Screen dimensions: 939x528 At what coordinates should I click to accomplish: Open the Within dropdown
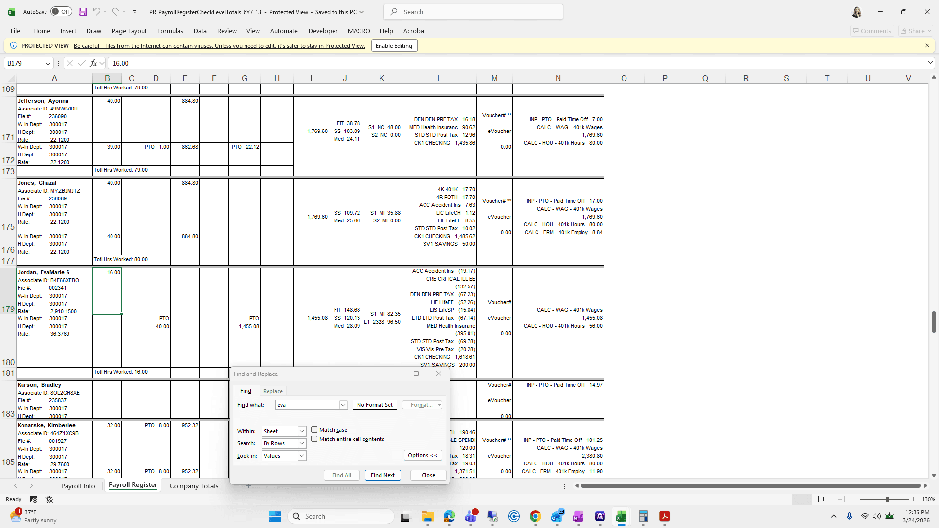coord(302,431)
